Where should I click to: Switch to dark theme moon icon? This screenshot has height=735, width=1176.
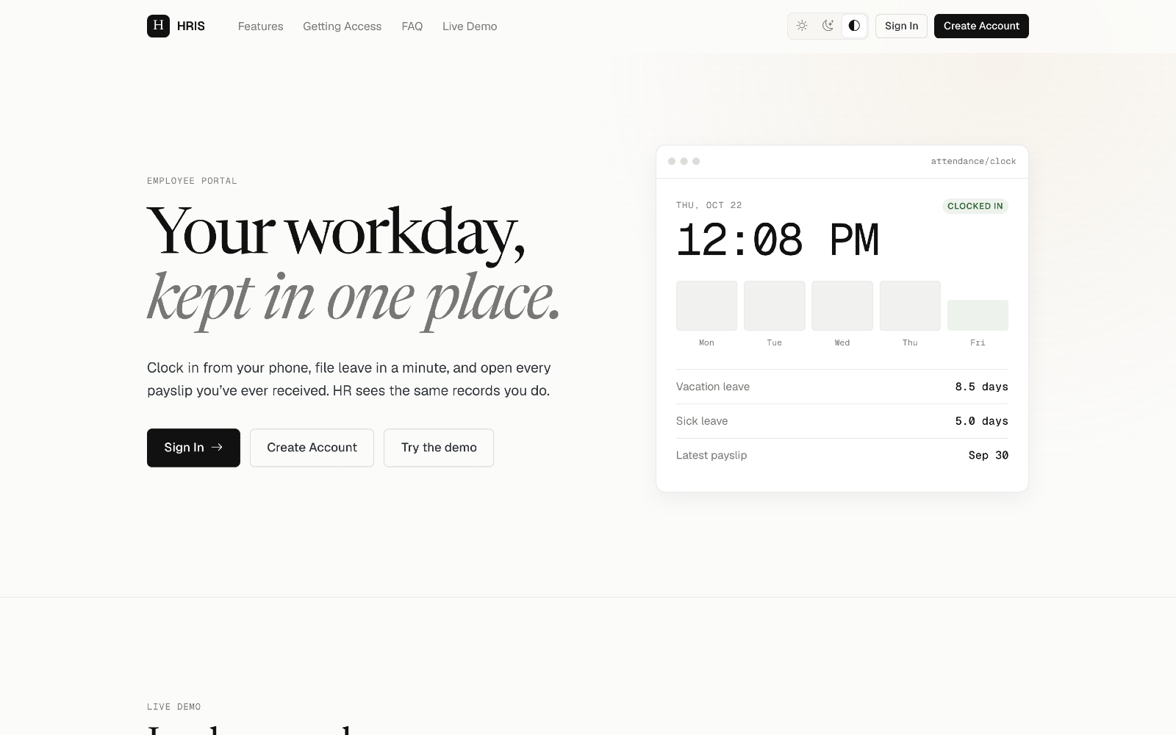828,26
